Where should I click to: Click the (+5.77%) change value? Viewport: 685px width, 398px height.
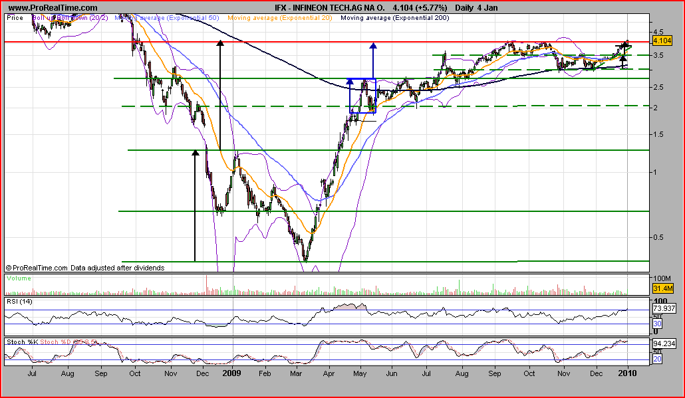click(431, 8)
